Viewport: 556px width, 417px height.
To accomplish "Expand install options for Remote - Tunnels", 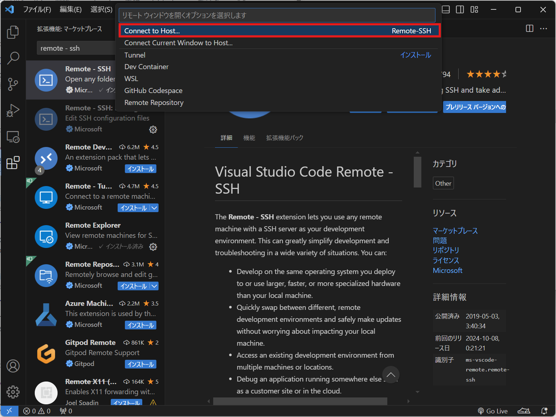I will click(x=155, y=207).
